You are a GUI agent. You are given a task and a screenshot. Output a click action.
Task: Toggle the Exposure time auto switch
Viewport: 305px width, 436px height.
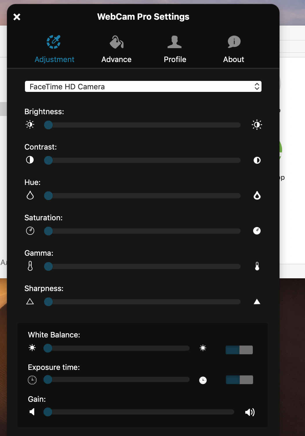tap(239, 380)
